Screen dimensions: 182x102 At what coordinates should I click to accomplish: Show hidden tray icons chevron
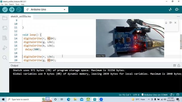point(149,99)
